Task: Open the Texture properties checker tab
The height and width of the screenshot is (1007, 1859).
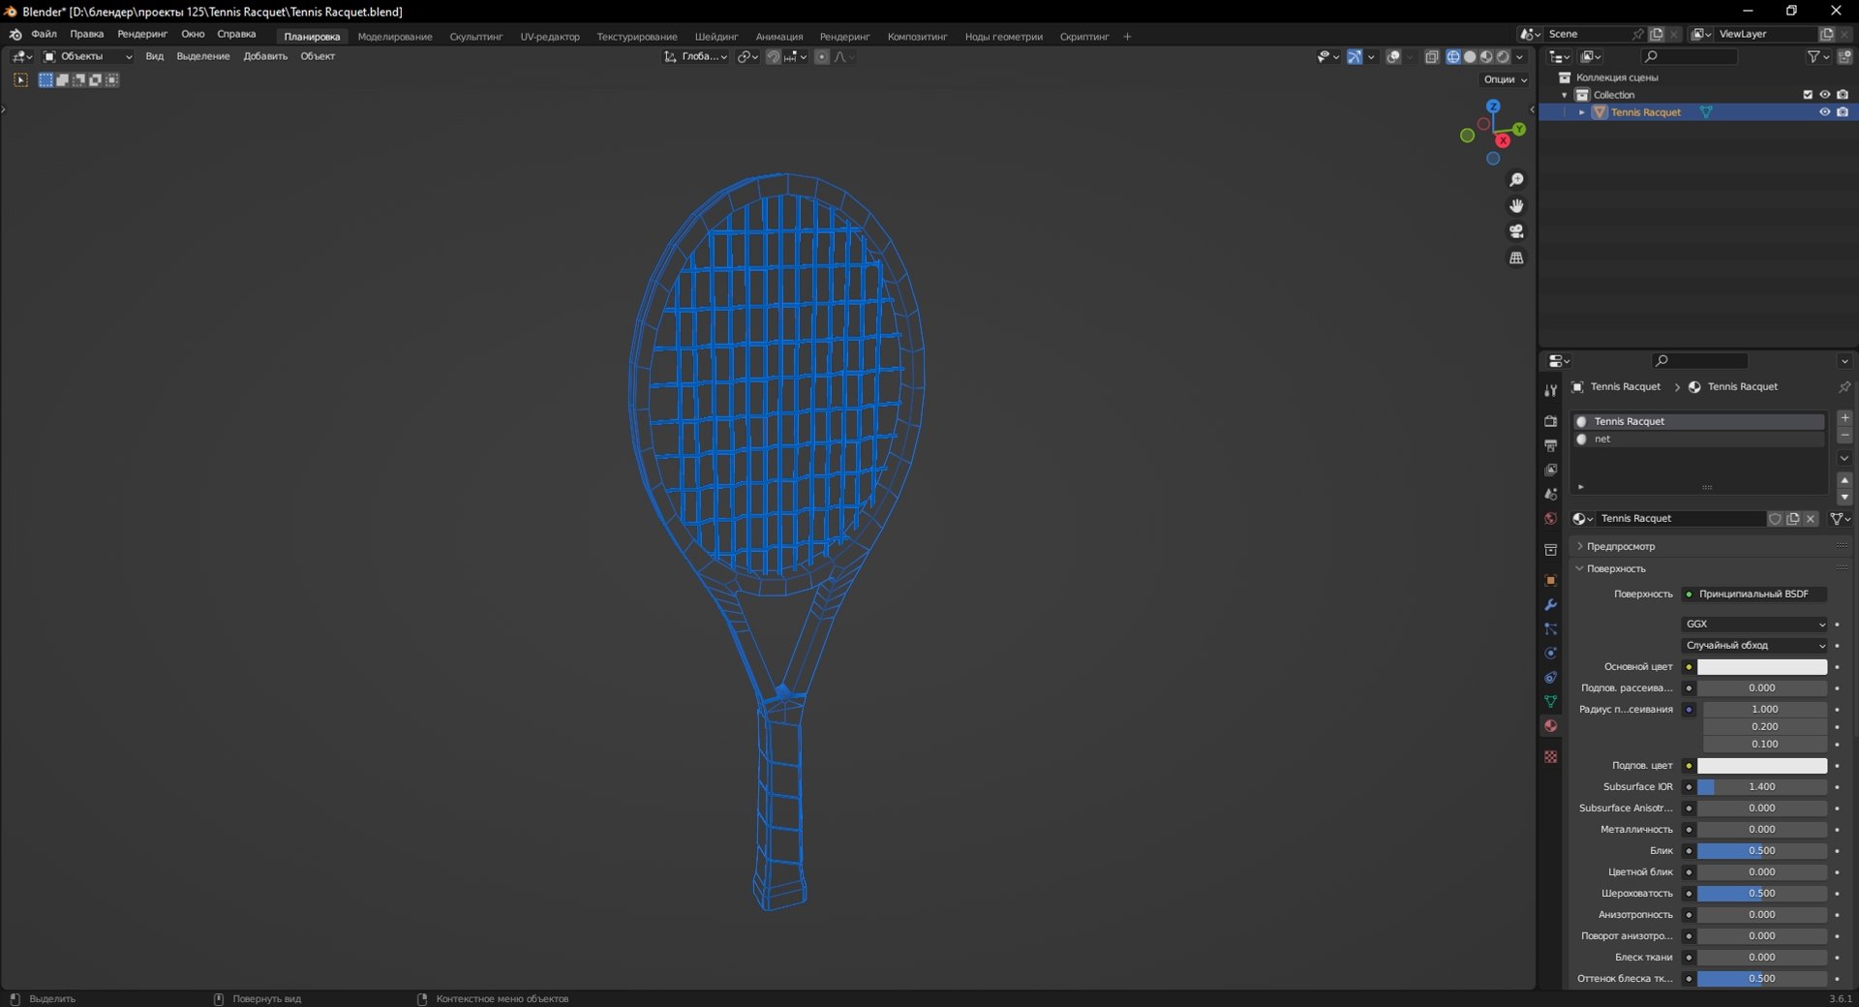Action: pyautogui.click(x=1550, y=756)
